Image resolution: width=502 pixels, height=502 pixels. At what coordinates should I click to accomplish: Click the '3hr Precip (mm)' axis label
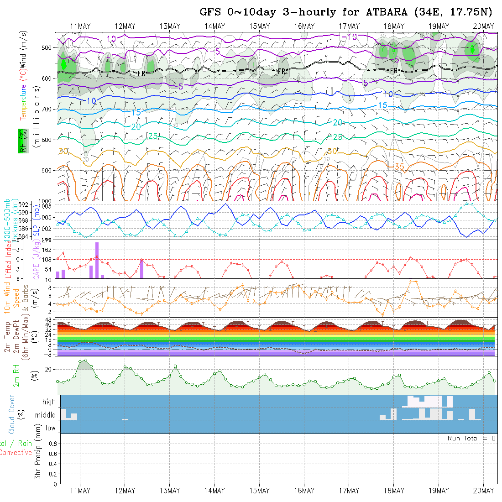(38, 458)
